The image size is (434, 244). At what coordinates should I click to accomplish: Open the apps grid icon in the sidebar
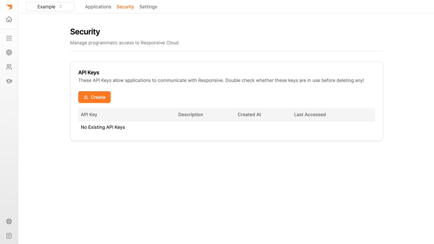pyautogui.click(x=9, y=38)
